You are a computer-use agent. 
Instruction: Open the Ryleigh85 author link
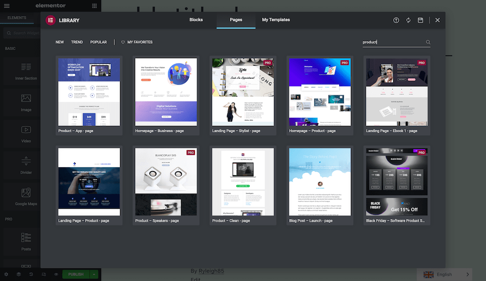tap(211, 271)
